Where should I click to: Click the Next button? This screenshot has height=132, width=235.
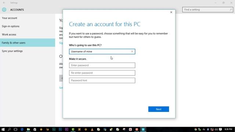[x=159, y=109]
